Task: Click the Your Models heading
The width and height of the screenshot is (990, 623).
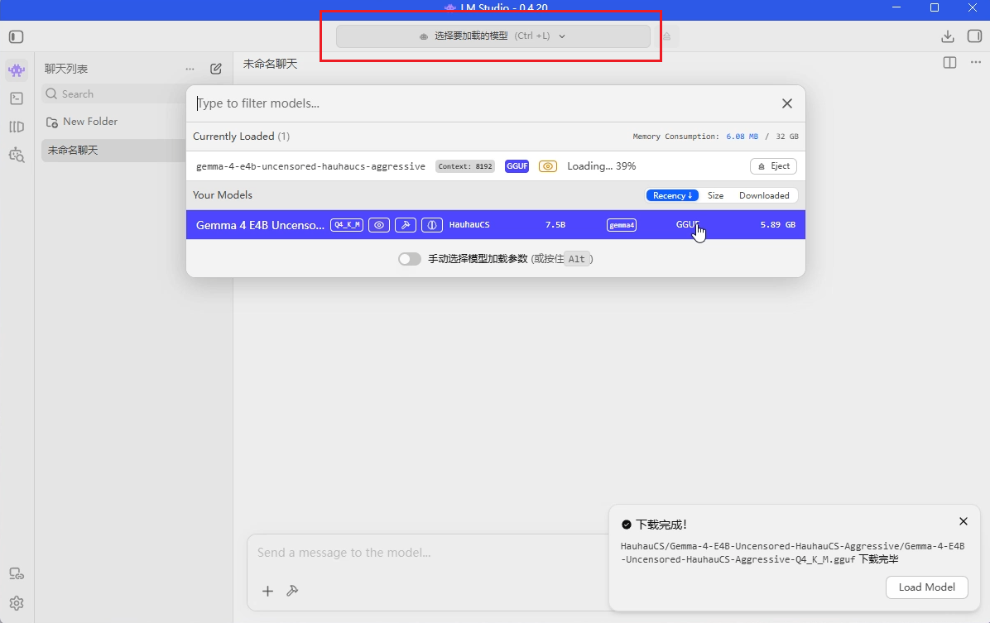Action: pyautogui.click(x=222, y=195)
